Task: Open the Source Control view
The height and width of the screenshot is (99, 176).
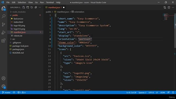Action: pos(4,24)
